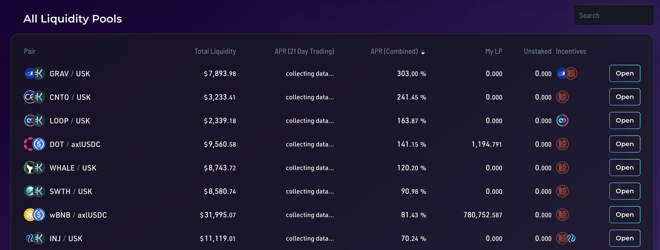660x250 pixels.
Task: Sort by APR (21 Day Trading) header
Action: [304, 51]
